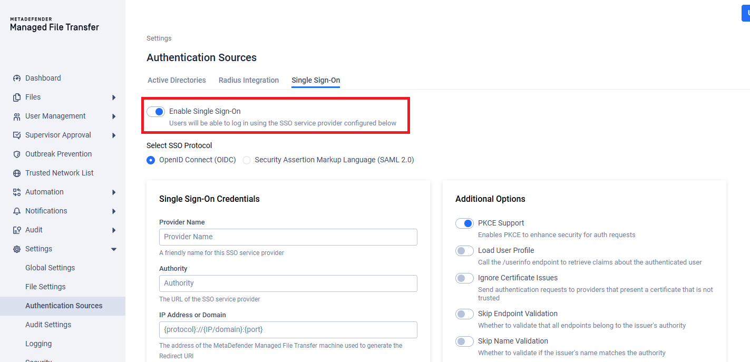Switch to the Active Directories tab
This screenshot has width=750, height=362.
pyautogui.click(x=177, y=80)
